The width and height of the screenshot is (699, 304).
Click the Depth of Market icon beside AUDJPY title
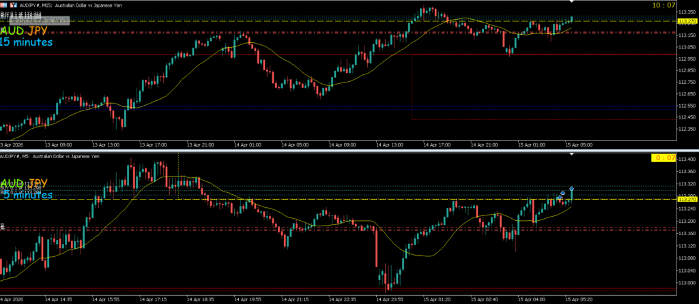(12, 5)
